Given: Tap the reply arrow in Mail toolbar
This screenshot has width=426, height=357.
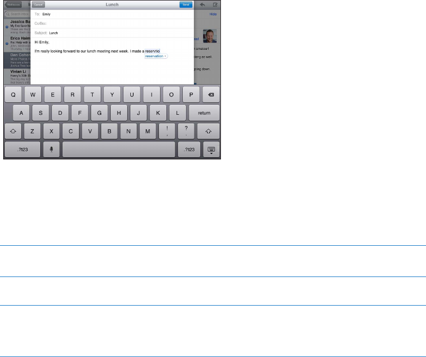Looking at the screenshot, I should click(x=202, y=5).
